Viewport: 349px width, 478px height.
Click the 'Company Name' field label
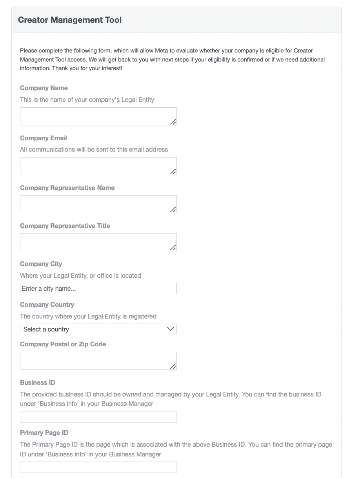click(x=44, y=88)
